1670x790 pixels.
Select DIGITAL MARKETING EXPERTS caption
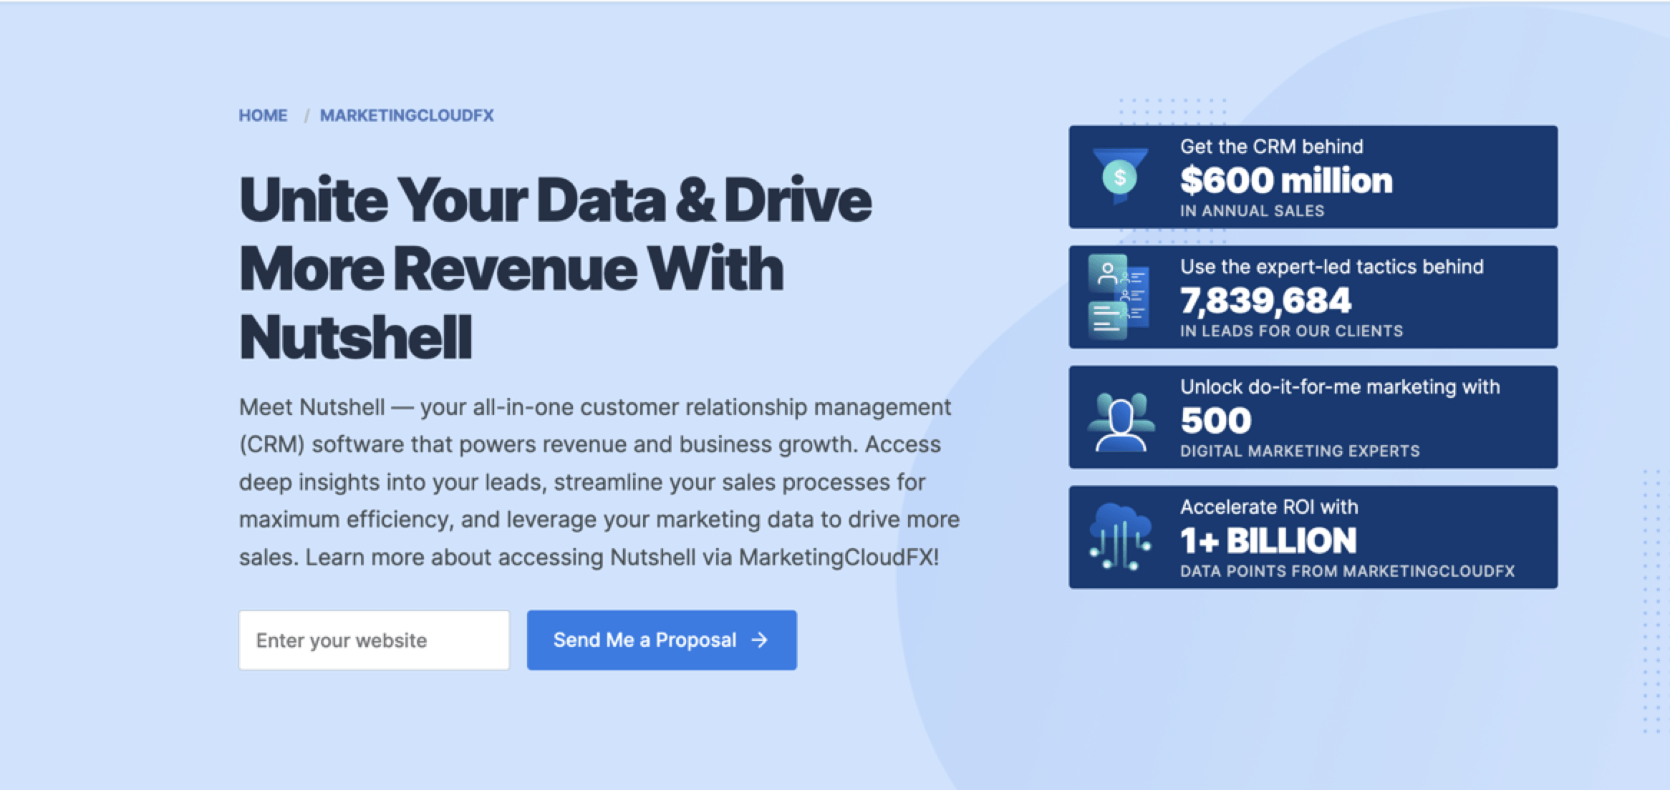tap(1300, 452)
